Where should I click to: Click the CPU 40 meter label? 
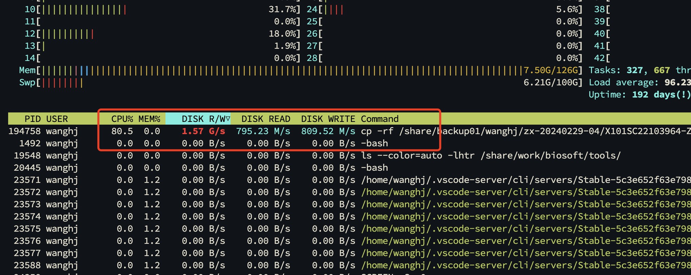pos(599,34)
